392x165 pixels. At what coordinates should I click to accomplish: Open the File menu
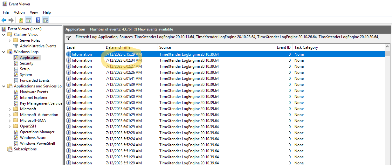click(6, 12)
